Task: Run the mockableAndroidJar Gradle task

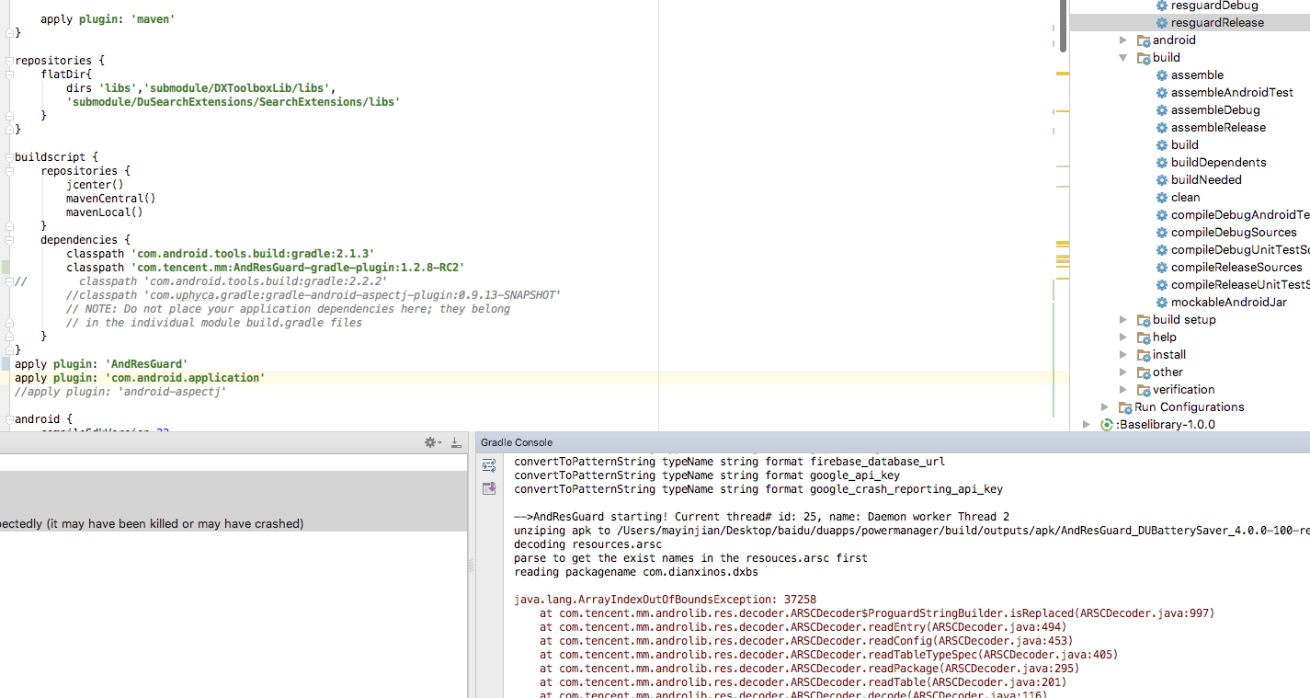Action: (1228, 302)
